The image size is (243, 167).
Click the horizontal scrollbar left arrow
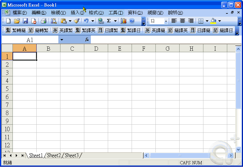pos(146,155)
